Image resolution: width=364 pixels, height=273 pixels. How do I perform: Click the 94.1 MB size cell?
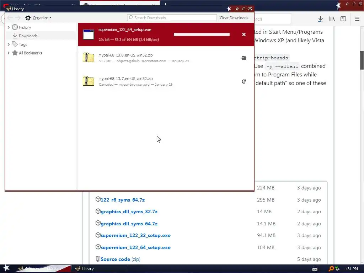point(266,235)
